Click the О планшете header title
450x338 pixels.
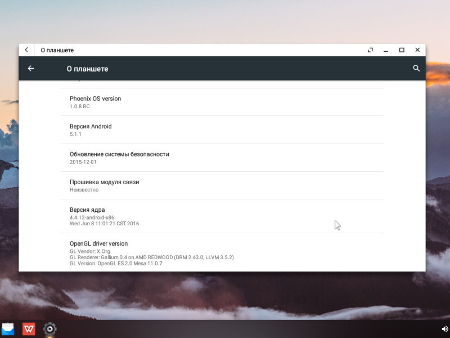pos(88,69)
